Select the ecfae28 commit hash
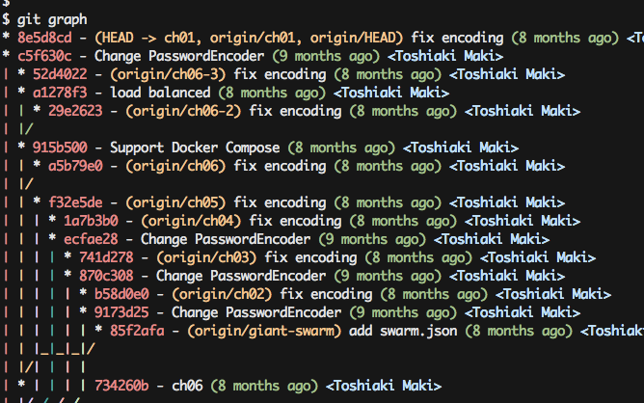The image size is (644, 403). (x=91, y=239)
